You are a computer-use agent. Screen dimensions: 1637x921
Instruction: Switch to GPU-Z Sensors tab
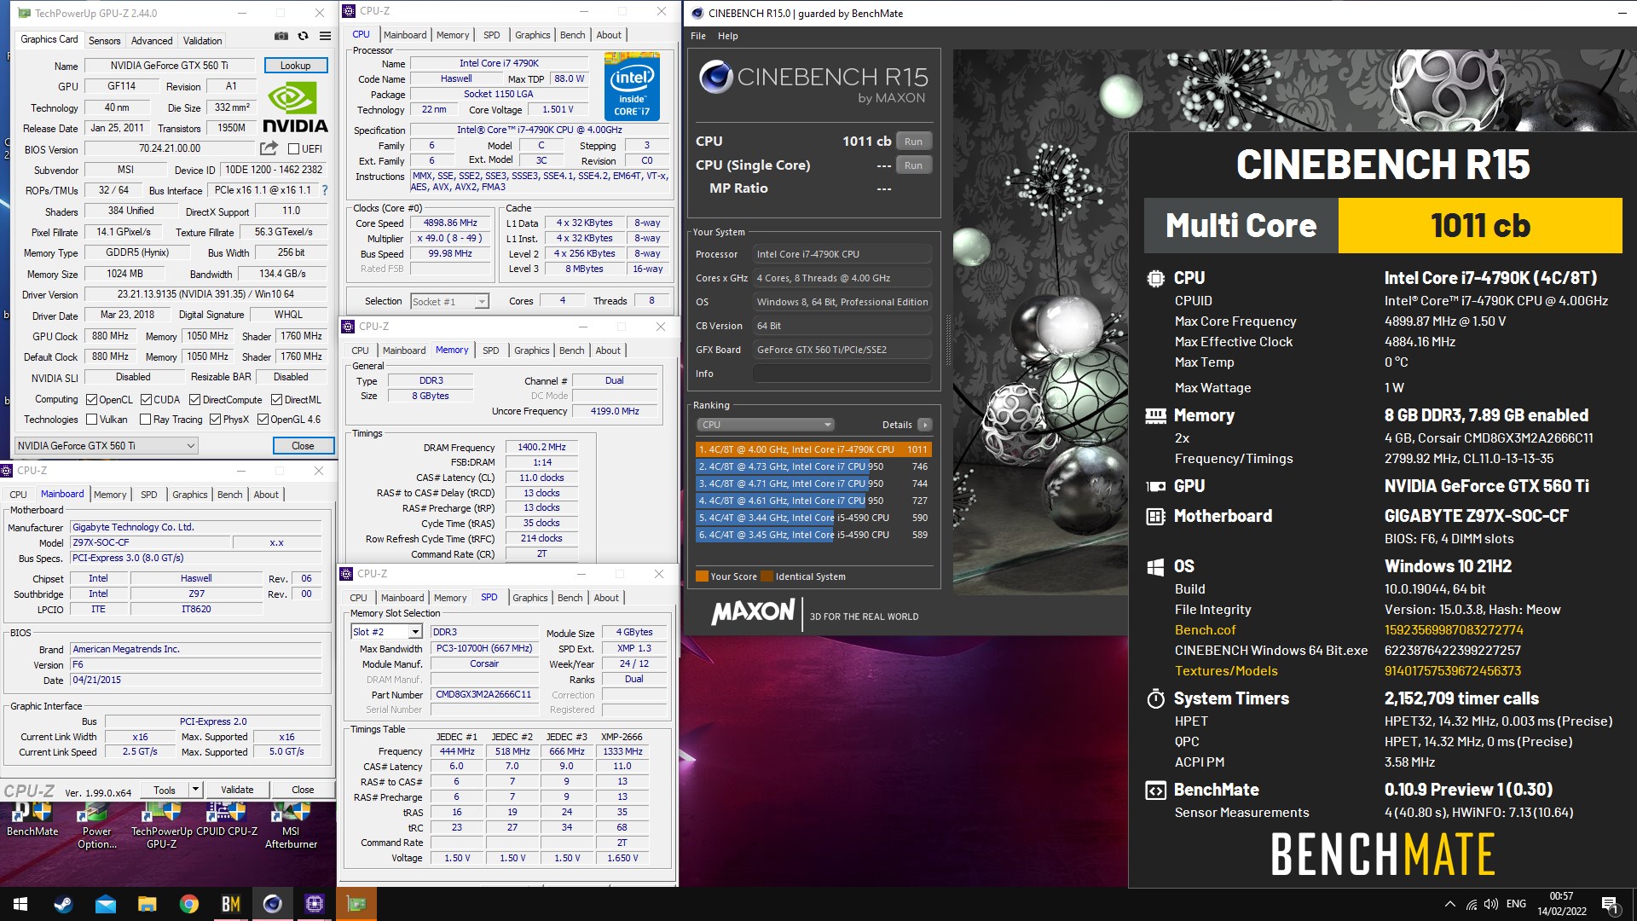pyautogui.click(x=104, y=40)
